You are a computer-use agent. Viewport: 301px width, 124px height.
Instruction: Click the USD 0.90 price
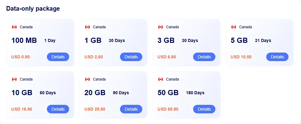(20, 57)
